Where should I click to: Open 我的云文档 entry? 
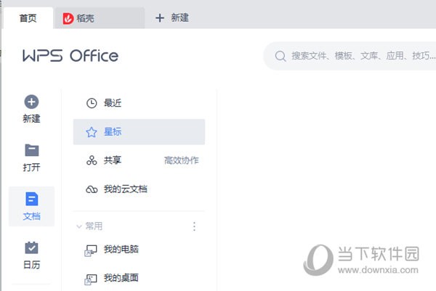[139, 189]
